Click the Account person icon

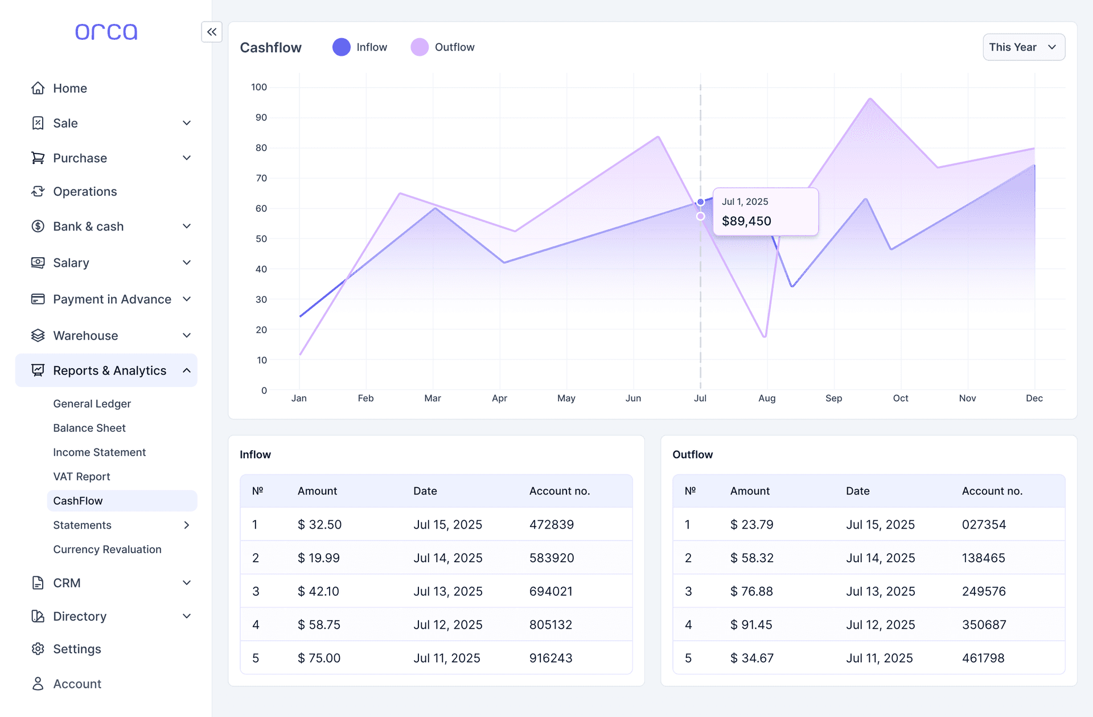[38, 684]
